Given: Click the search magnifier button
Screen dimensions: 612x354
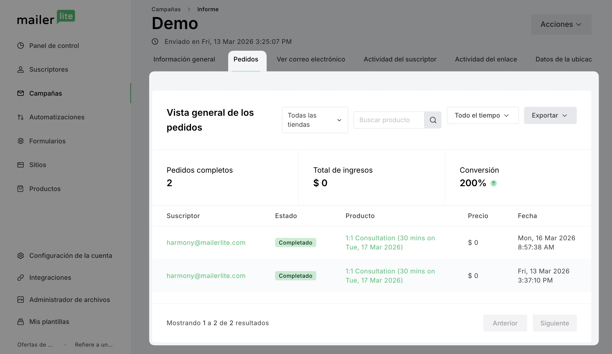Looking at the screenshot, I should coord(433,120).
